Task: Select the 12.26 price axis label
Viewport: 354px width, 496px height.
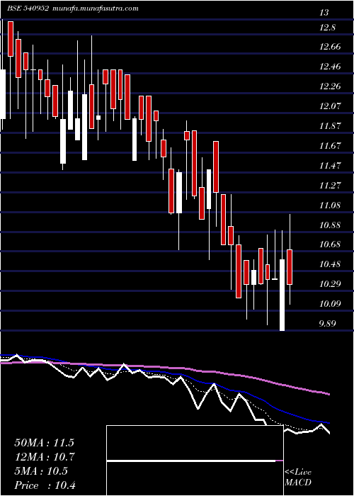Action: [x=329, y=86]
